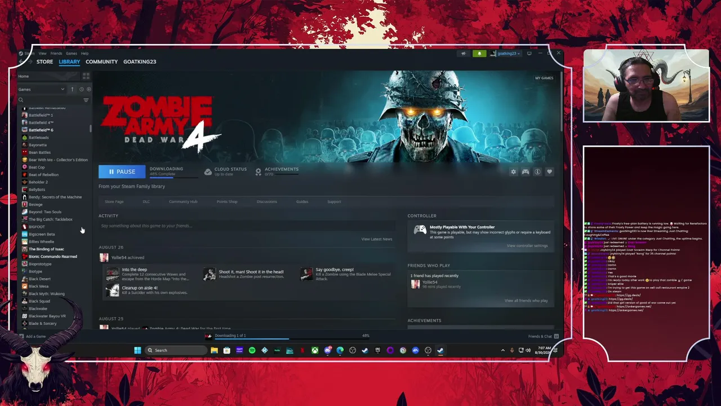Image resolution: width=721 pixels, height=406 pixels.
Task: Select Black Myth: Wukong in the library
Action: [x=46, y=294]
